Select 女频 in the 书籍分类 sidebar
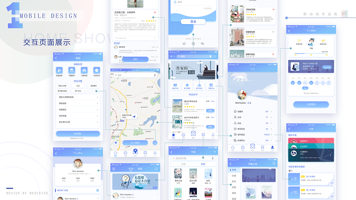Image resolution: width=356 pixels, height=200 pixels. click(x=234, y=176)
